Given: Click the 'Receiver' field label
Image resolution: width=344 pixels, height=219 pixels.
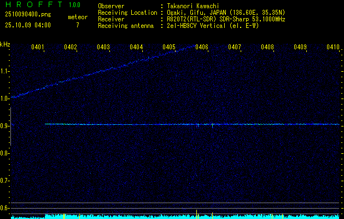Looking at the screenshot, I should (x=111, y=19).
